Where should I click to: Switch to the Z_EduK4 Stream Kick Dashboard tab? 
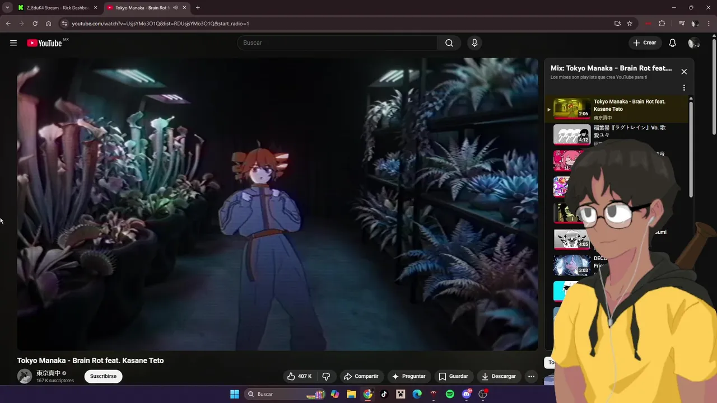pos(57,8)
